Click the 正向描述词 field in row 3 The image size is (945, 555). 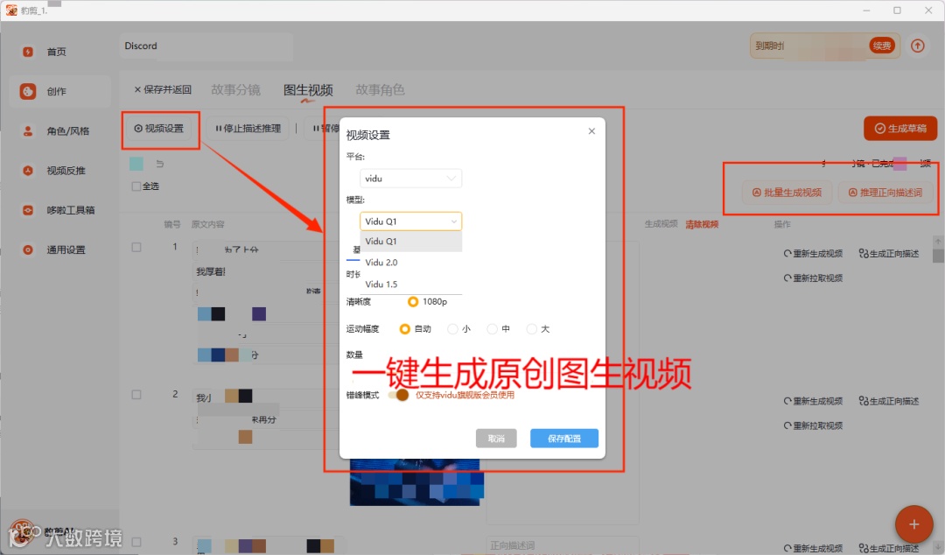tap(563, 545)
